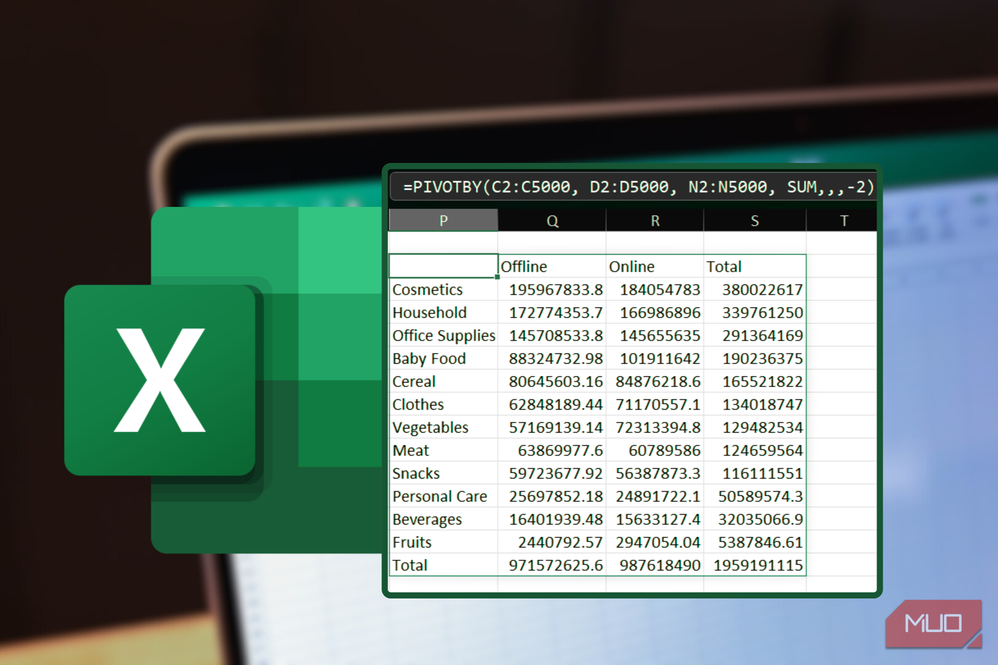998x665 pixels.
Task: Select column header P
Action: (443, 220)
